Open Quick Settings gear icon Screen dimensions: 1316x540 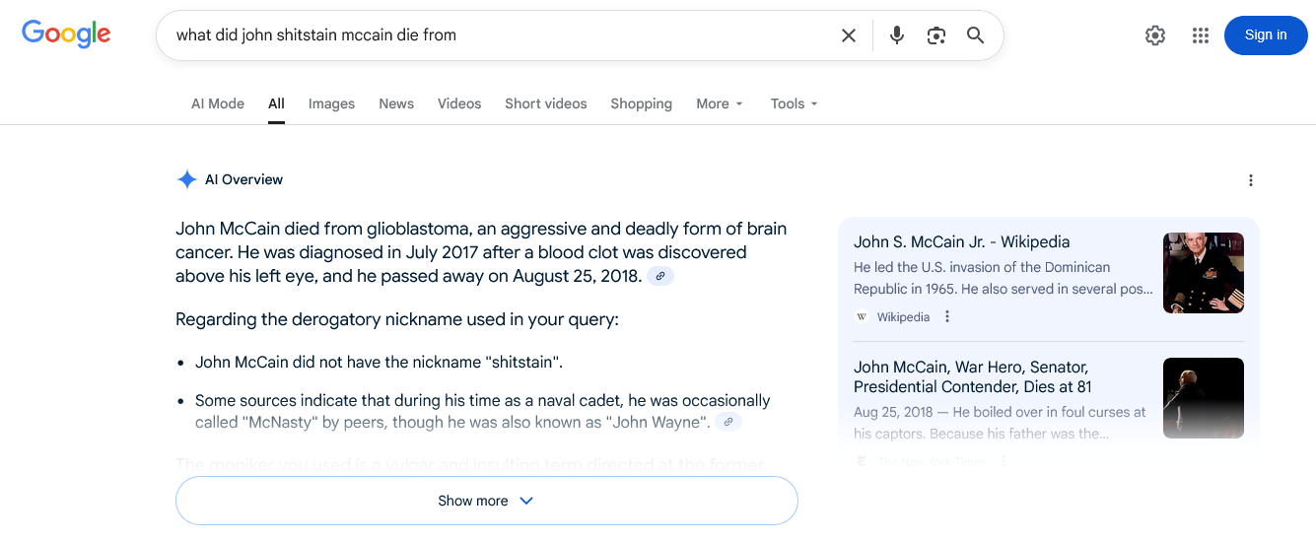point(1155,35)
